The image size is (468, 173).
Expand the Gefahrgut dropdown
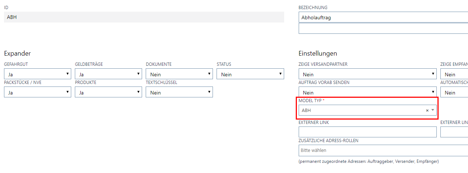37,74
